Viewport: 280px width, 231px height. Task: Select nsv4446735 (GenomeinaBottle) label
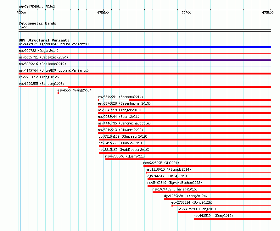(124, 123)
